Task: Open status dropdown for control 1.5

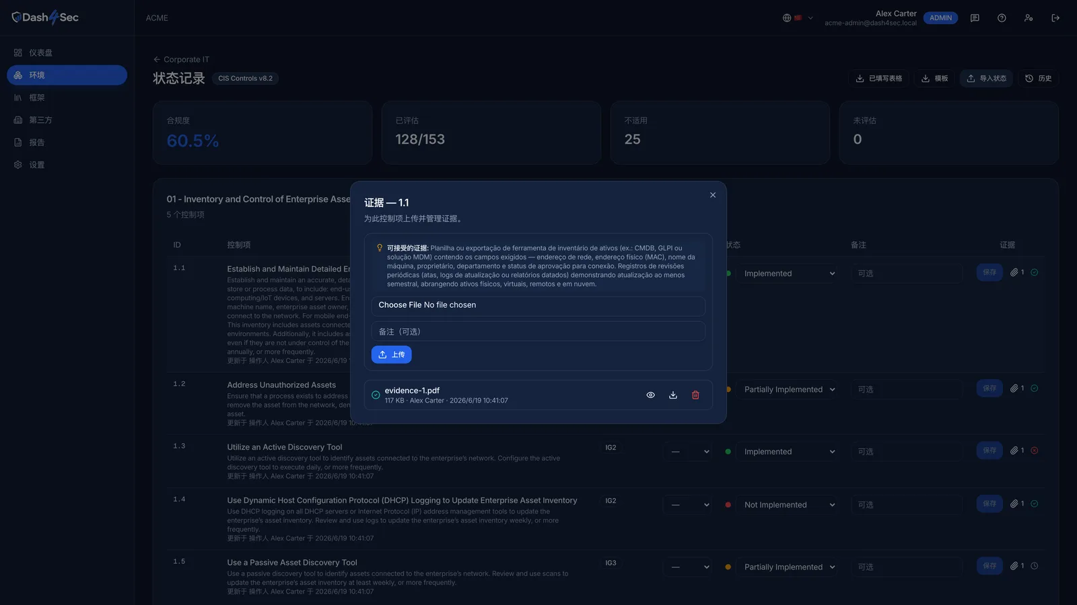Action: 787,567
